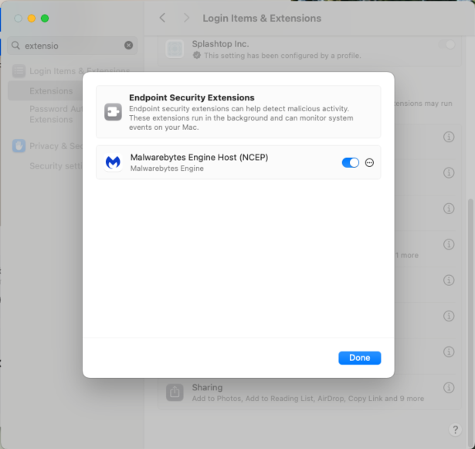This screenshot has width=475, height=449.
Task: Click the Privacy & Security hand icon
Action: pos(19,146)
